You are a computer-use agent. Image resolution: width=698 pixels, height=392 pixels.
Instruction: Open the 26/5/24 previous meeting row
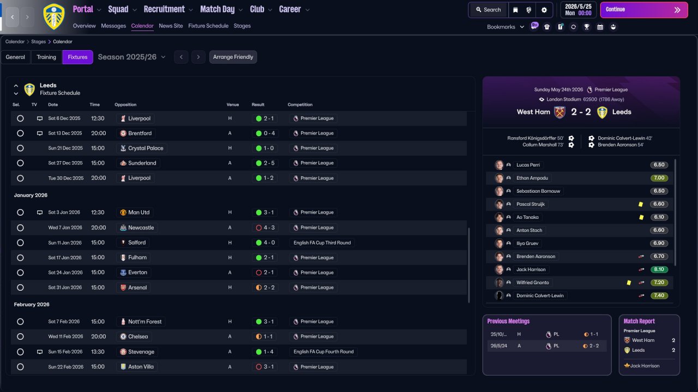(547, 346)
